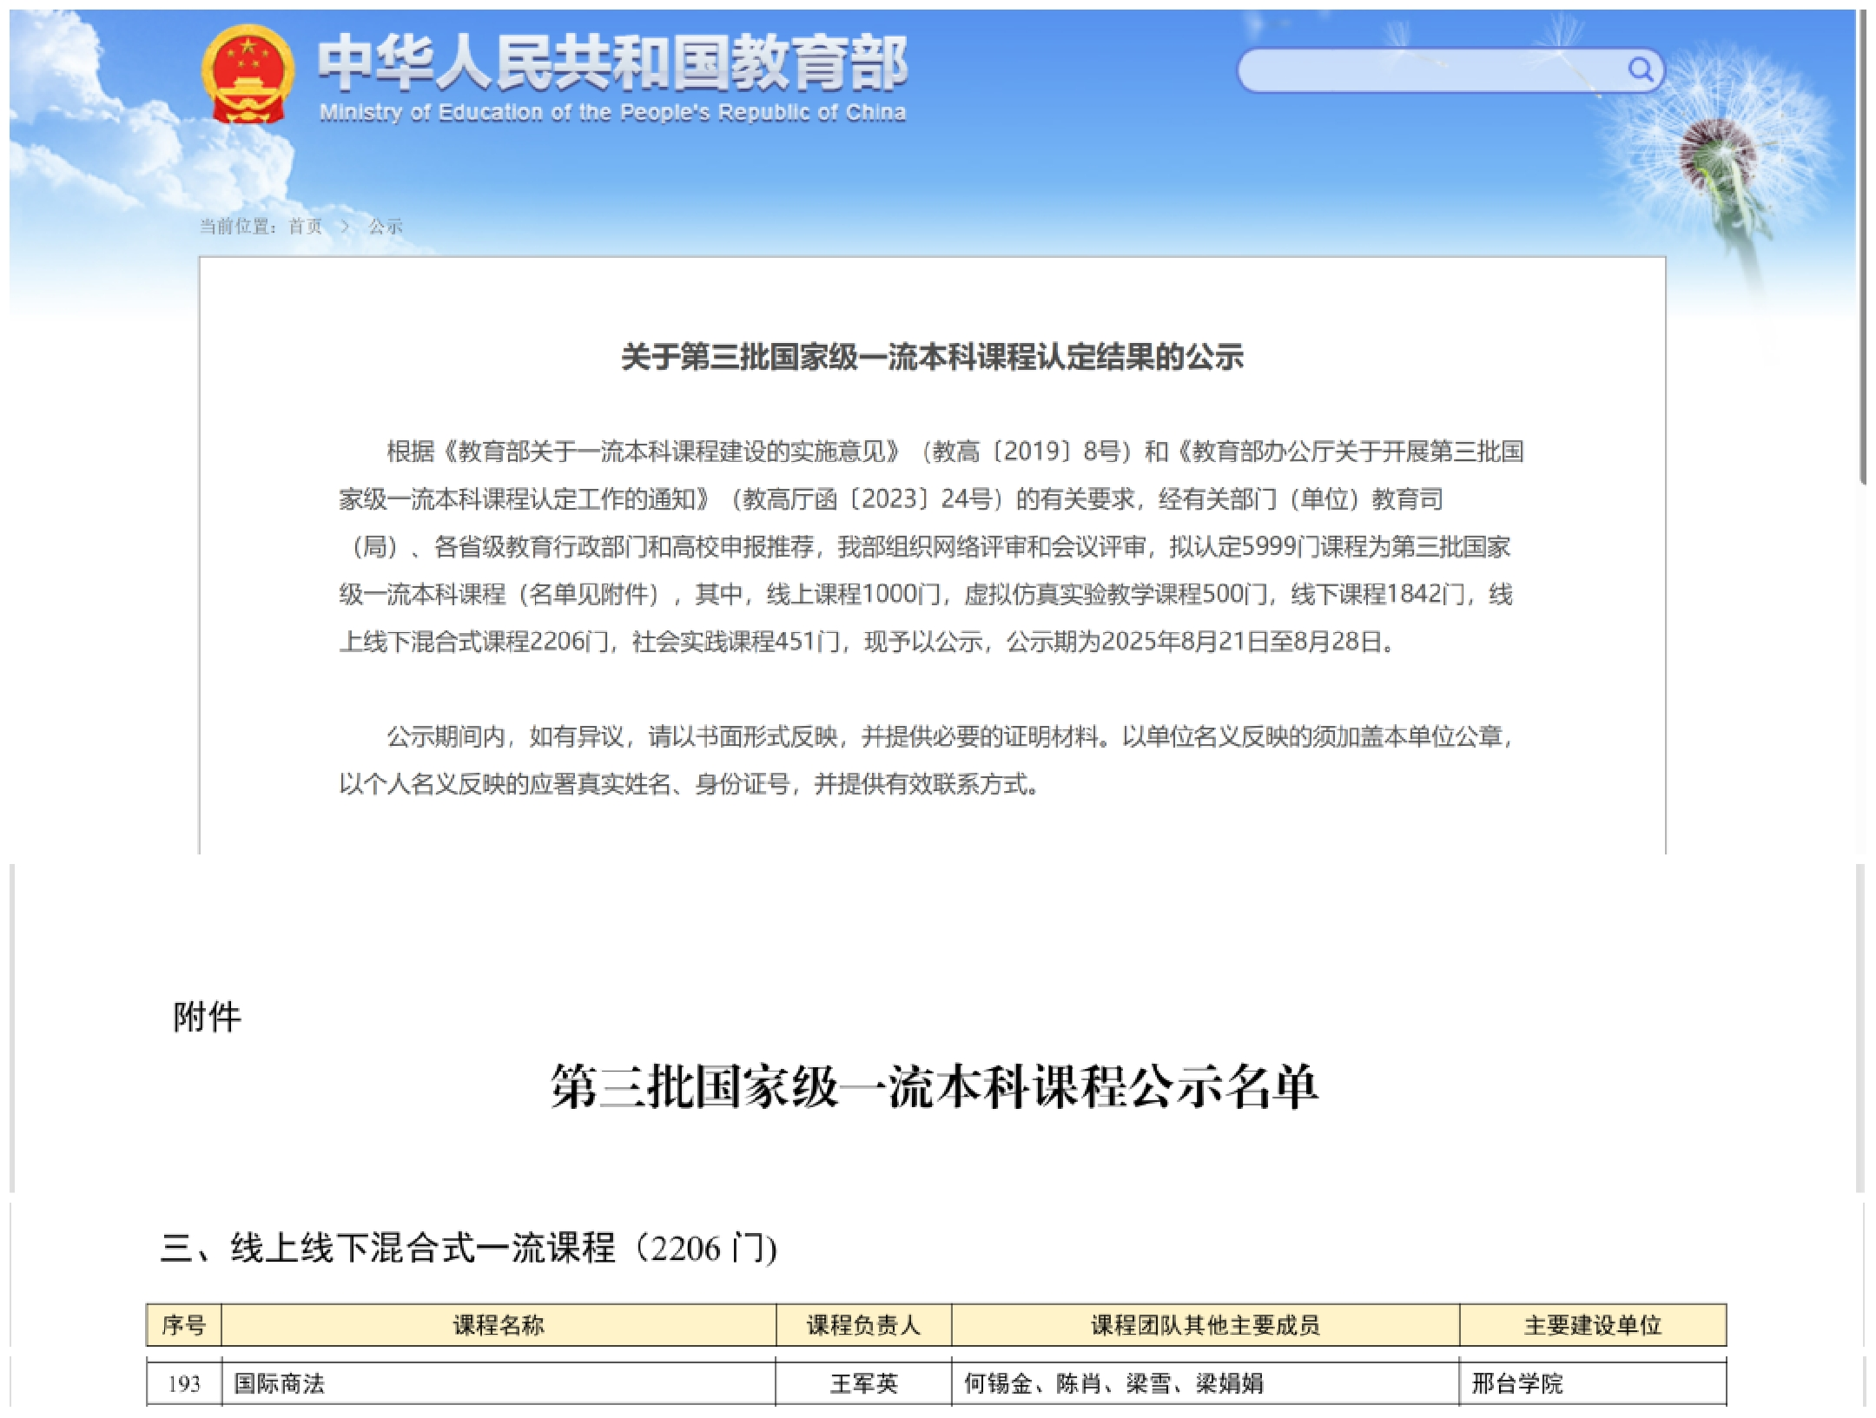
Task: Click the 中华人民共和国教育部 site title
Action: [x=612, y=63]
